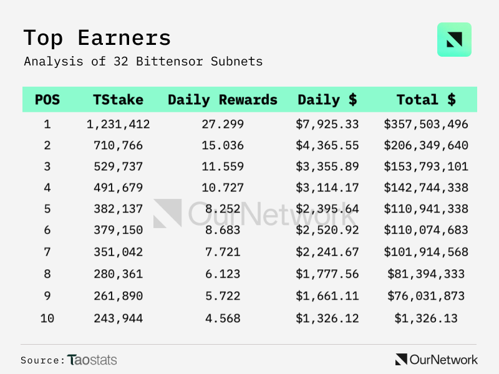Screen dimensions: 499x374
Task: Click daily value $3,355.89
Action: [x=327, y=167]
